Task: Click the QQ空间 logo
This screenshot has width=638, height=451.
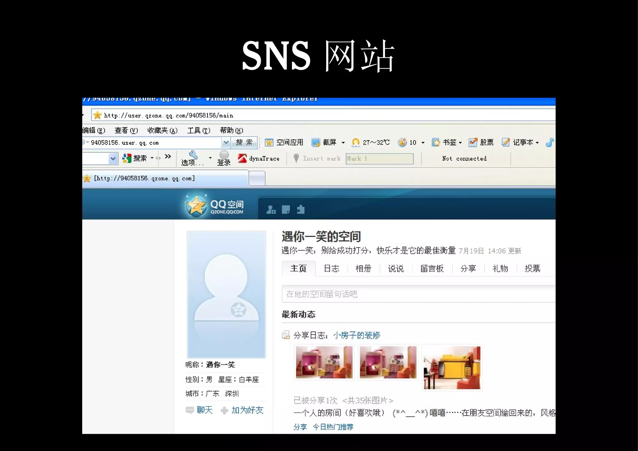Action: coord(214,206)
